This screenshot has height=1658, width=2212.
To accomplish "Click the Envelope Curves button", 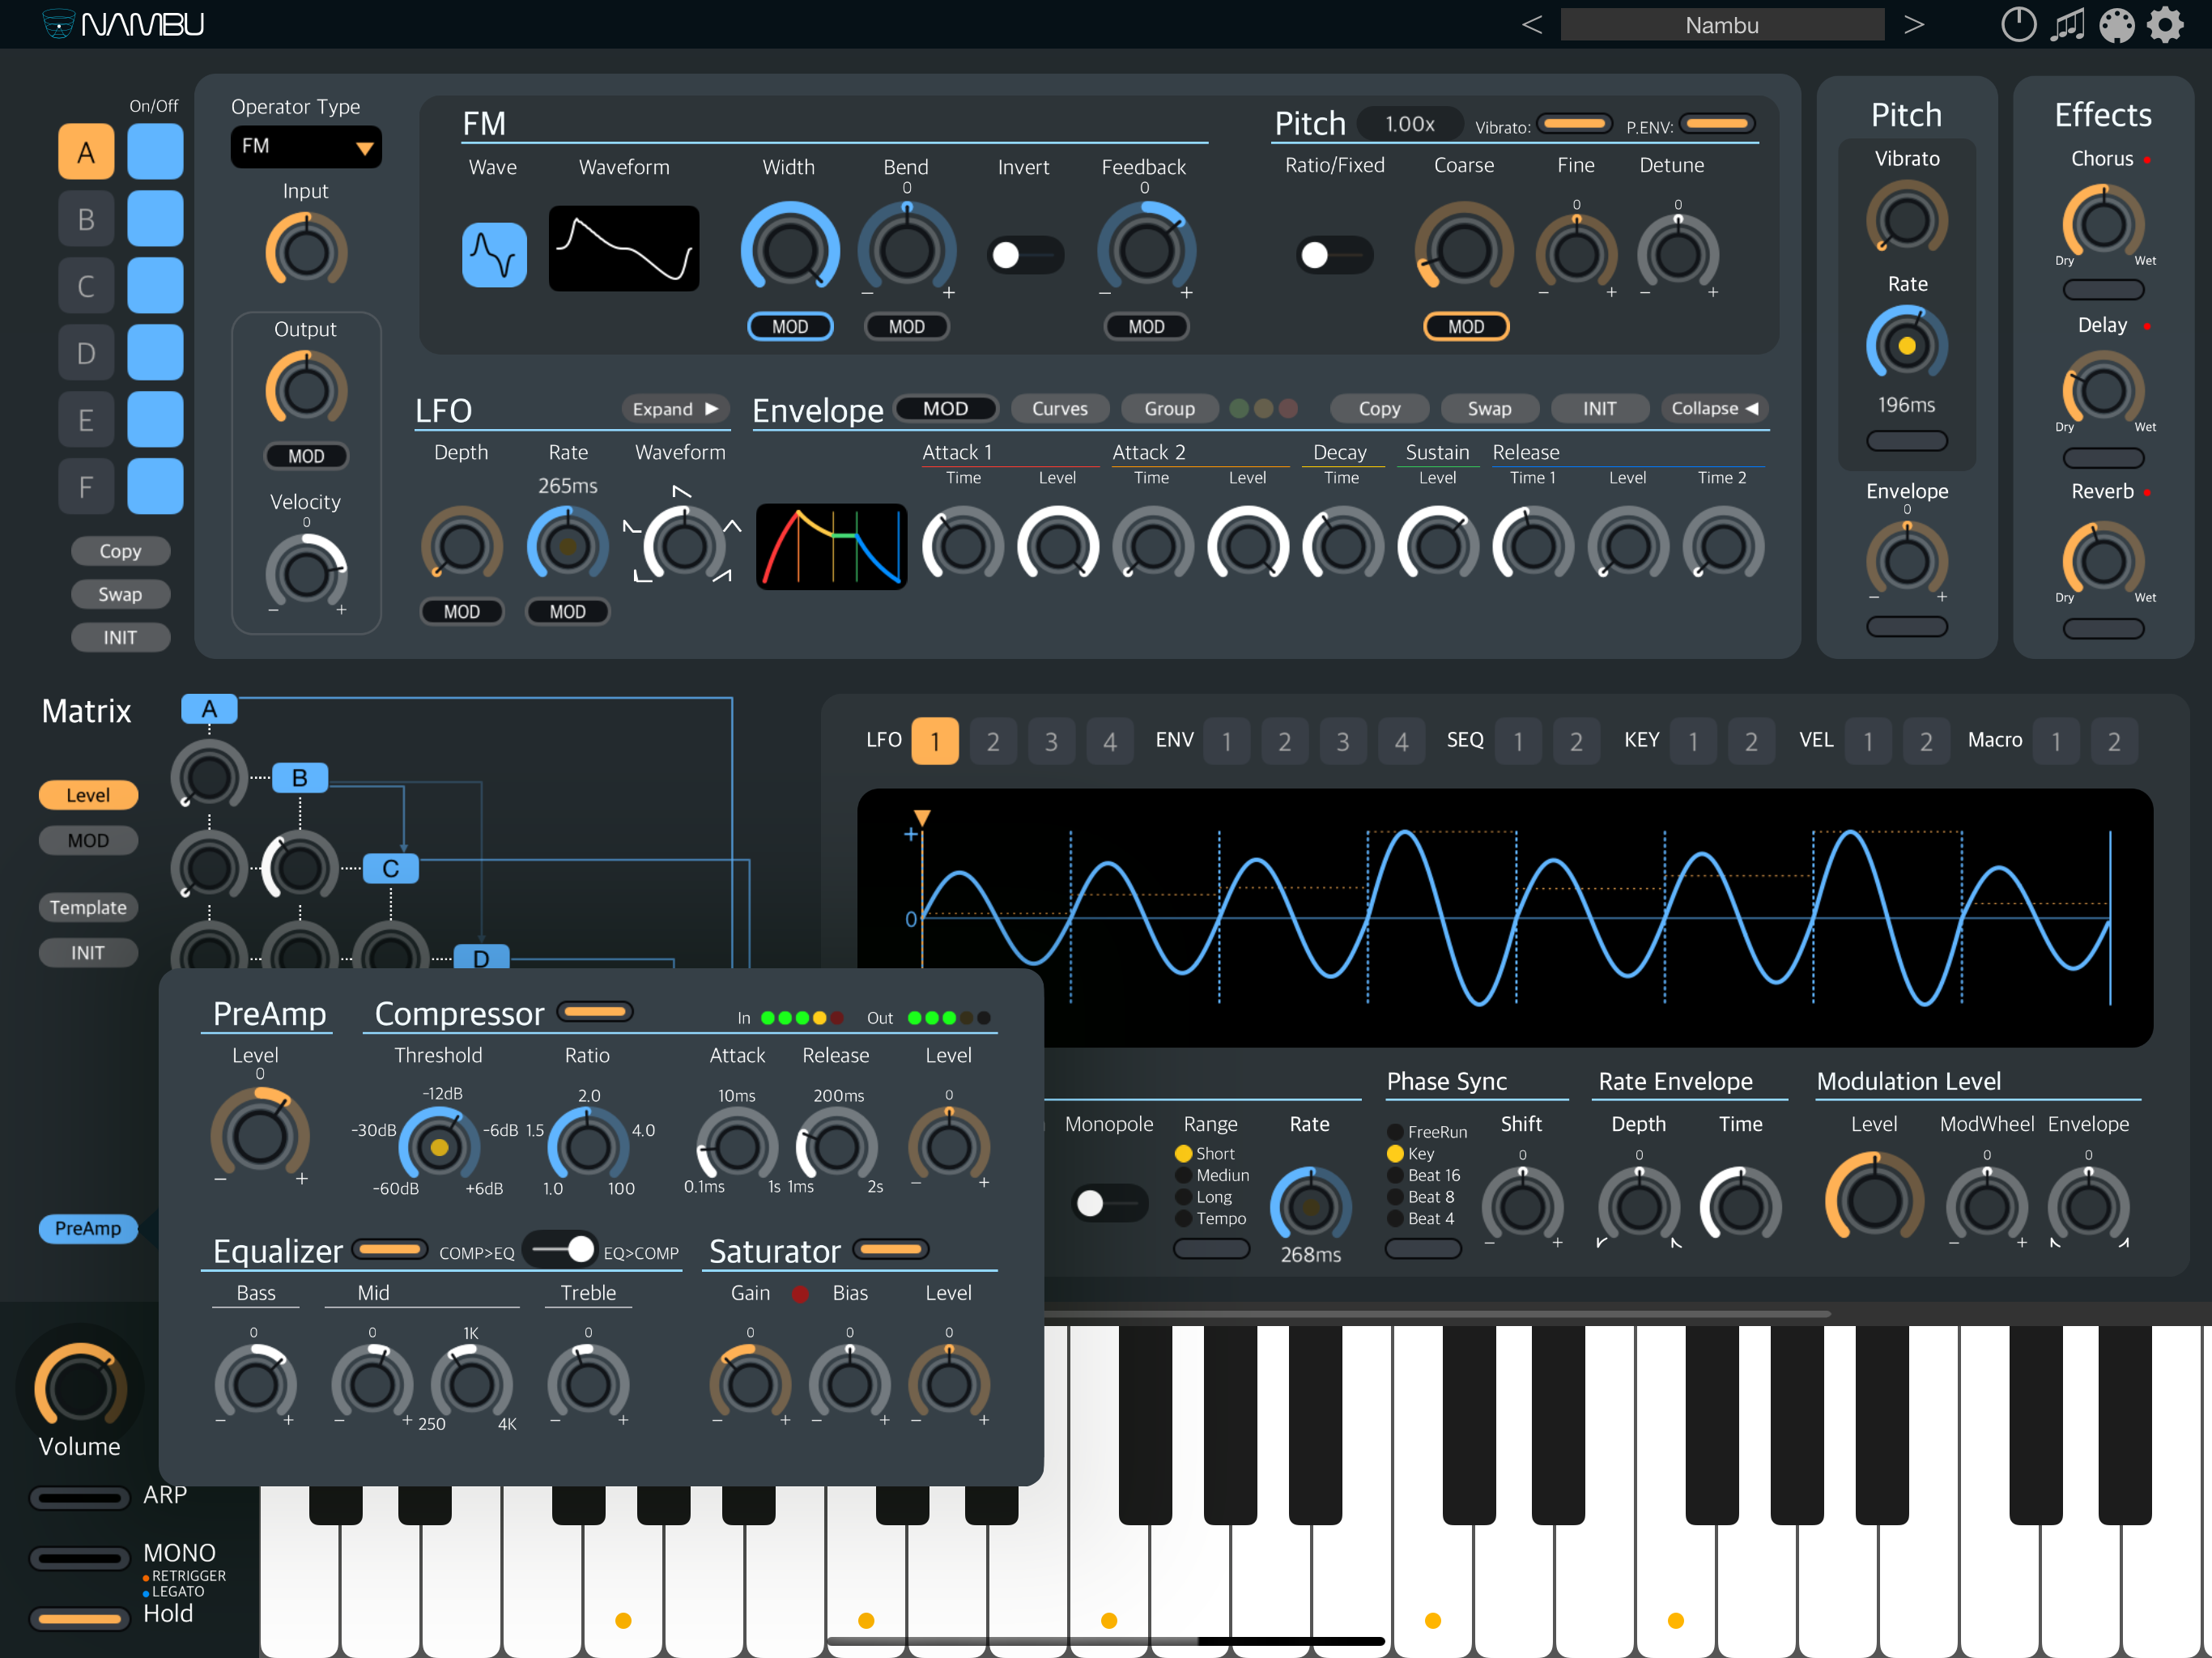I will [x=1059, y=408].
